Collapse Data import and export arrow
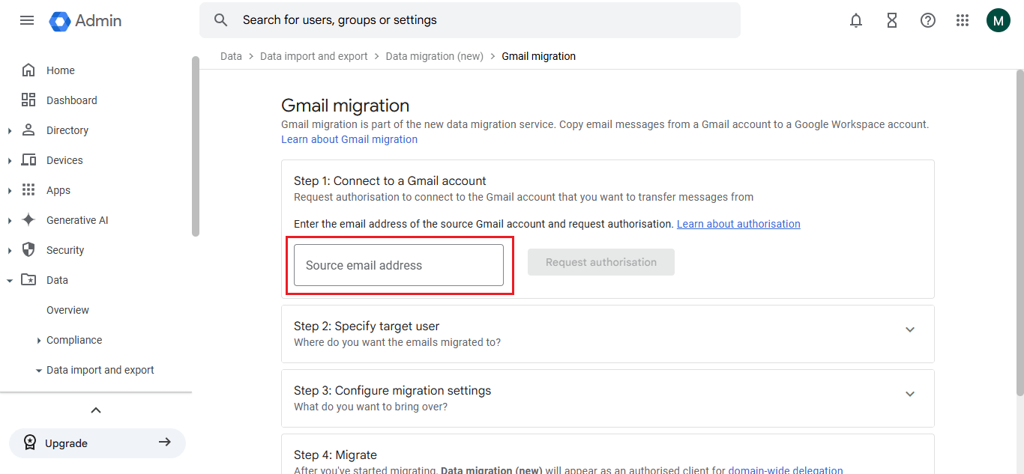The image size is (1024, 474). (39, 371)
